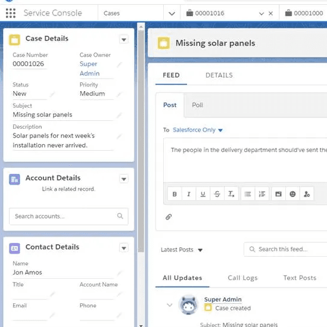Click inside the post text editor

[x=245, y=161]
